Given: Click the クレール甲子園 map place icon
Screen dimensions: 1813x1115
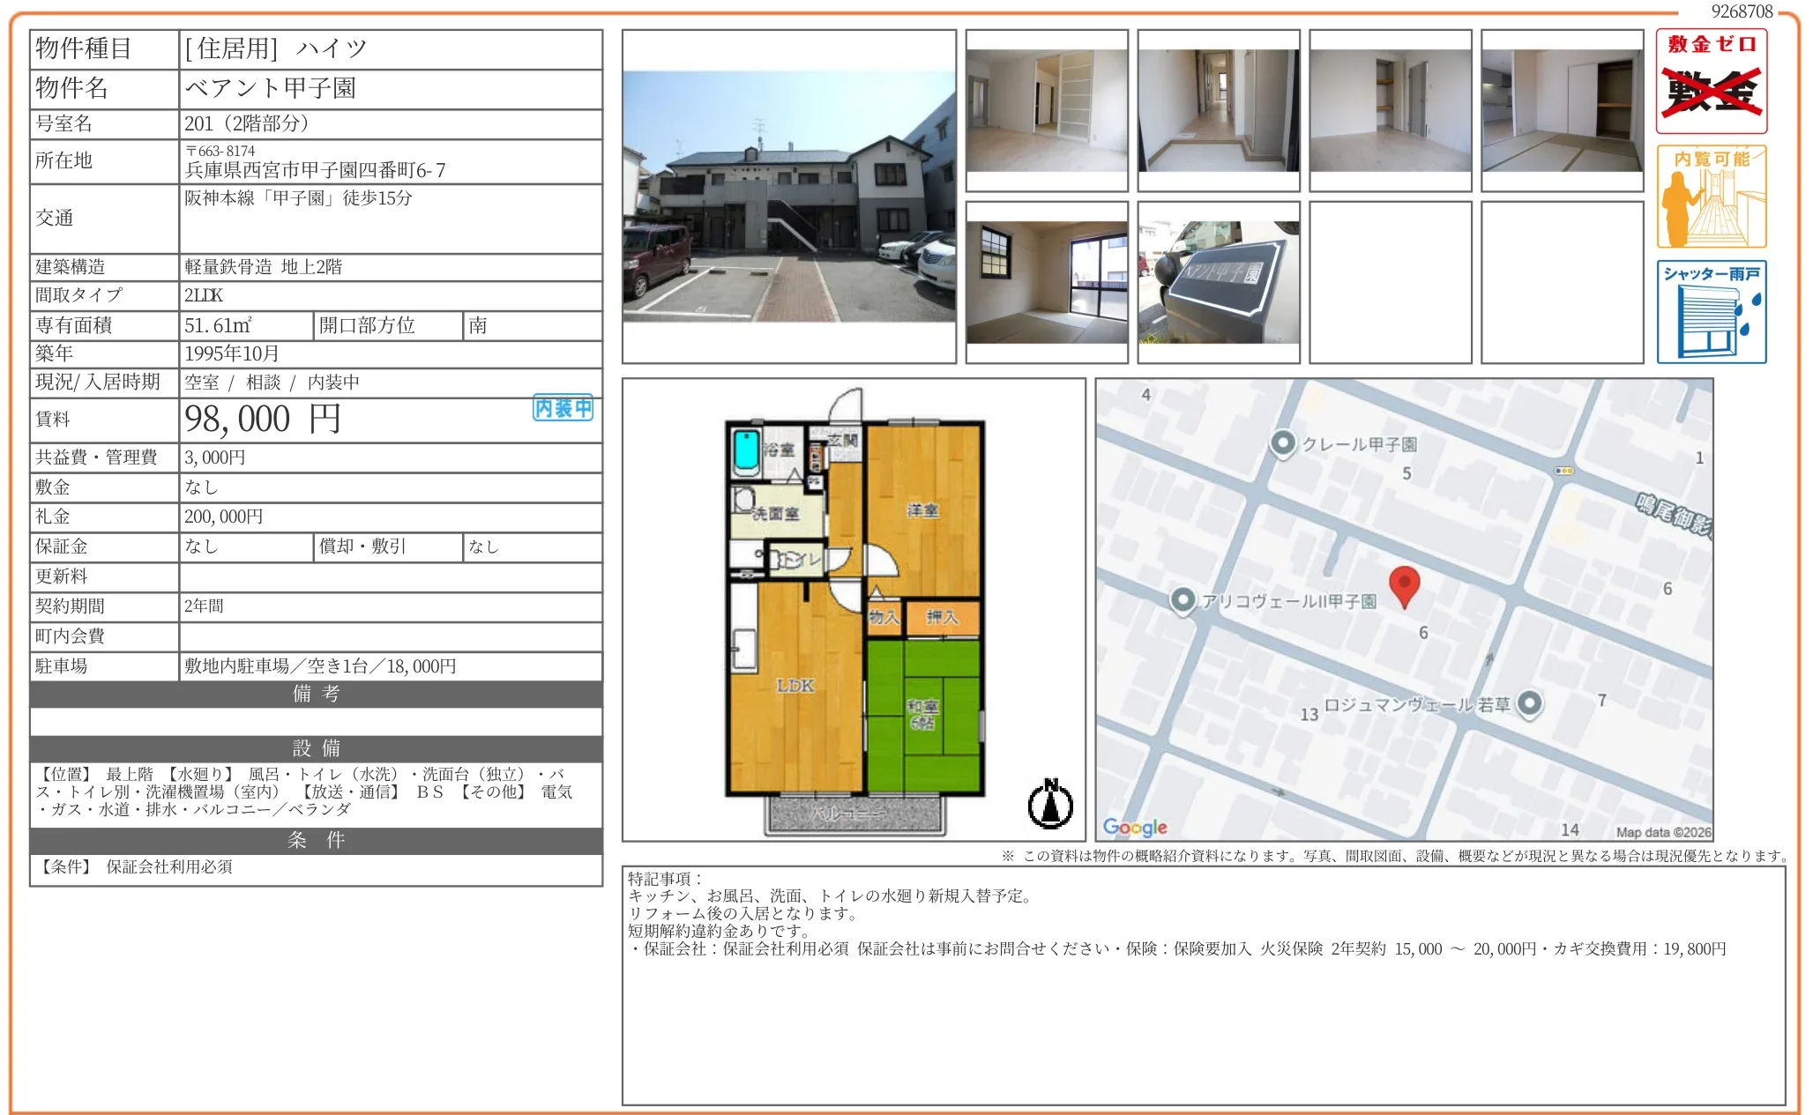Looking at the screenshot, I should pos(1285,446).
